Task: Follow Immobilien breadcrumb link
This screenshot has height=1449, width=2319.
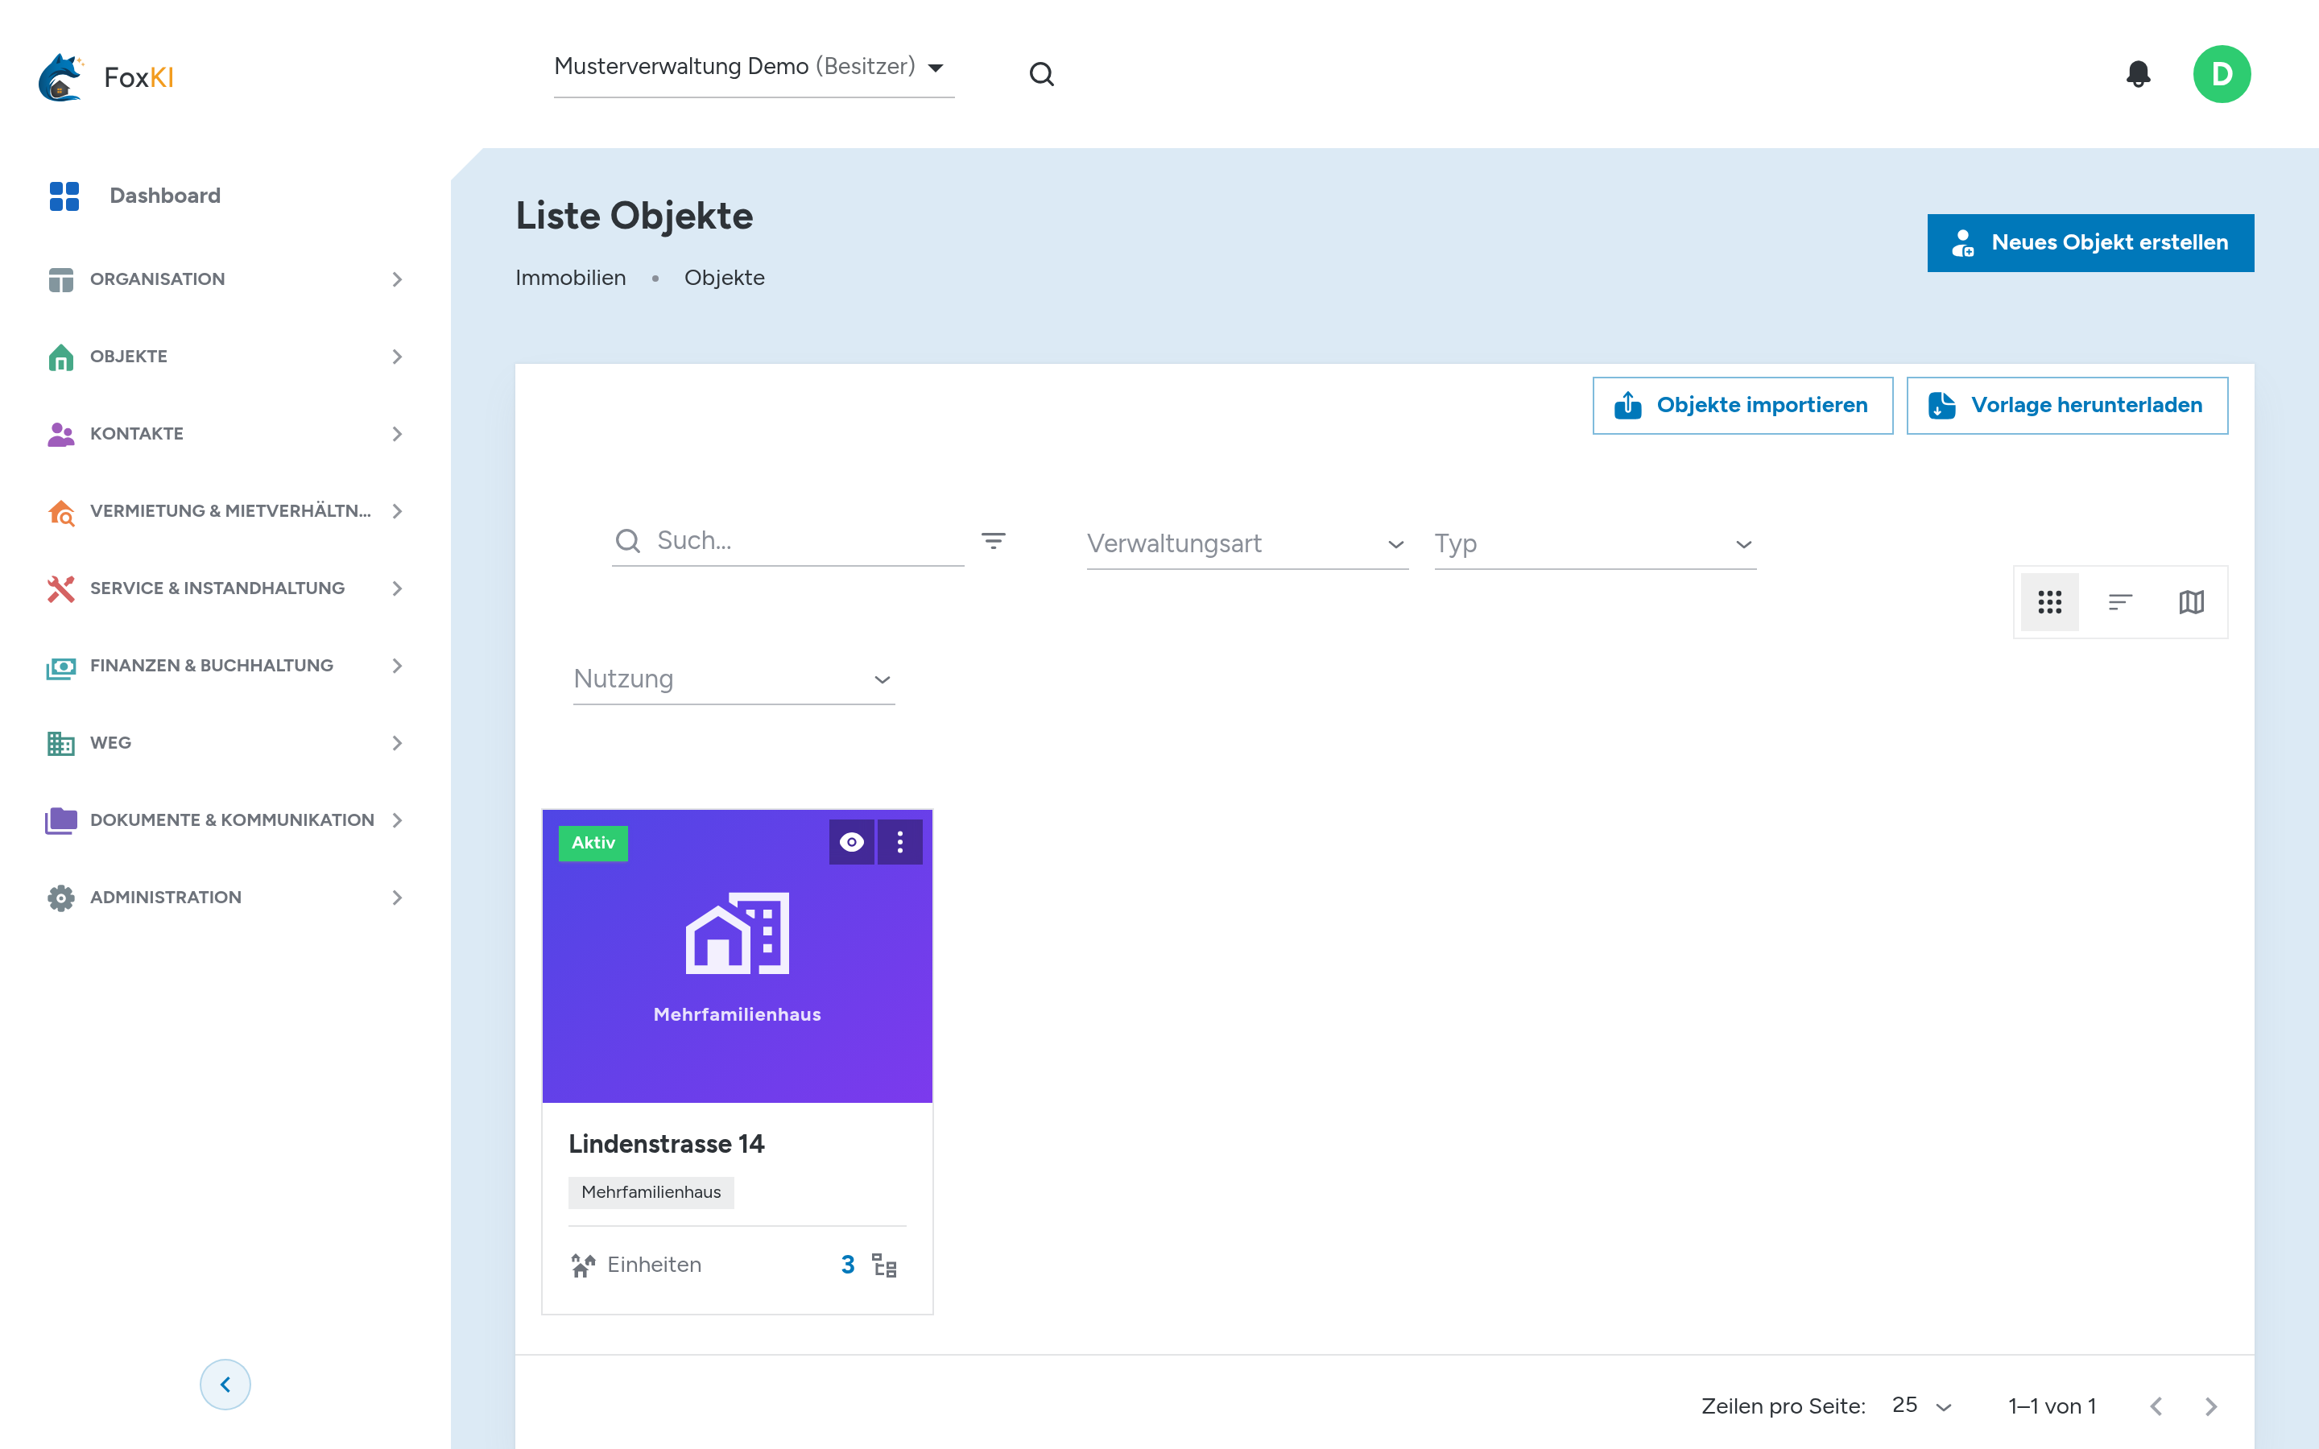Action: tap(570, 278)
